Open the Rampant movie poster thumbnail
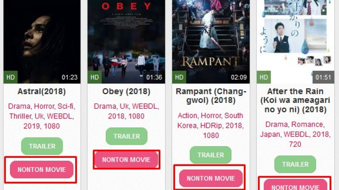Screen dimensions: 339x190 [x=211, y=42]
